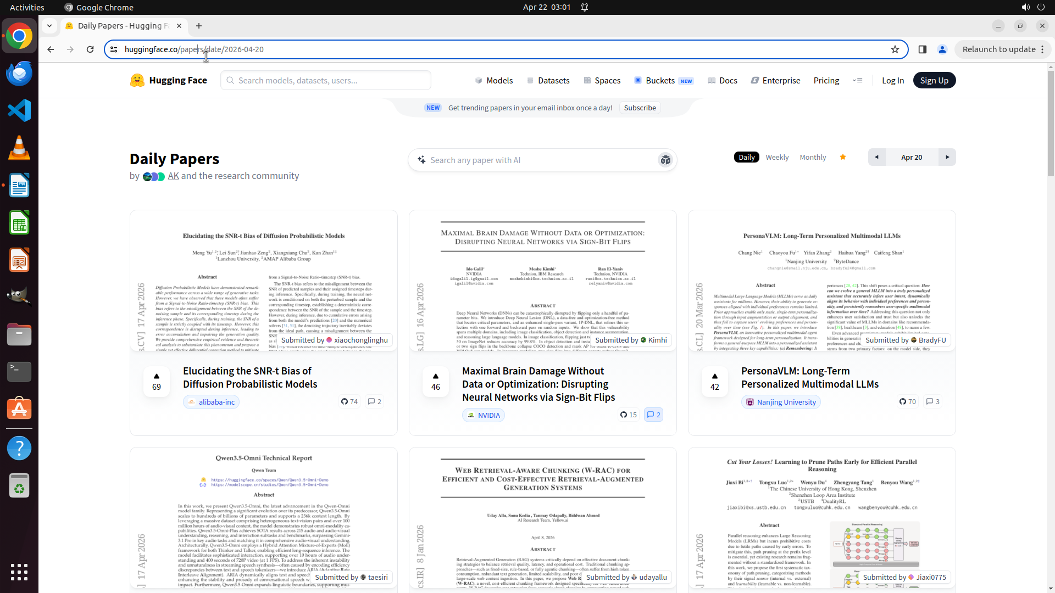Click the AI search cube icon

click(665, 160)
